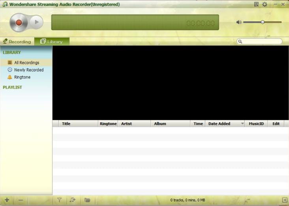Screen dimensions: 289x206
Task: Minimize the Wondershare window
Action: point(276,4)
